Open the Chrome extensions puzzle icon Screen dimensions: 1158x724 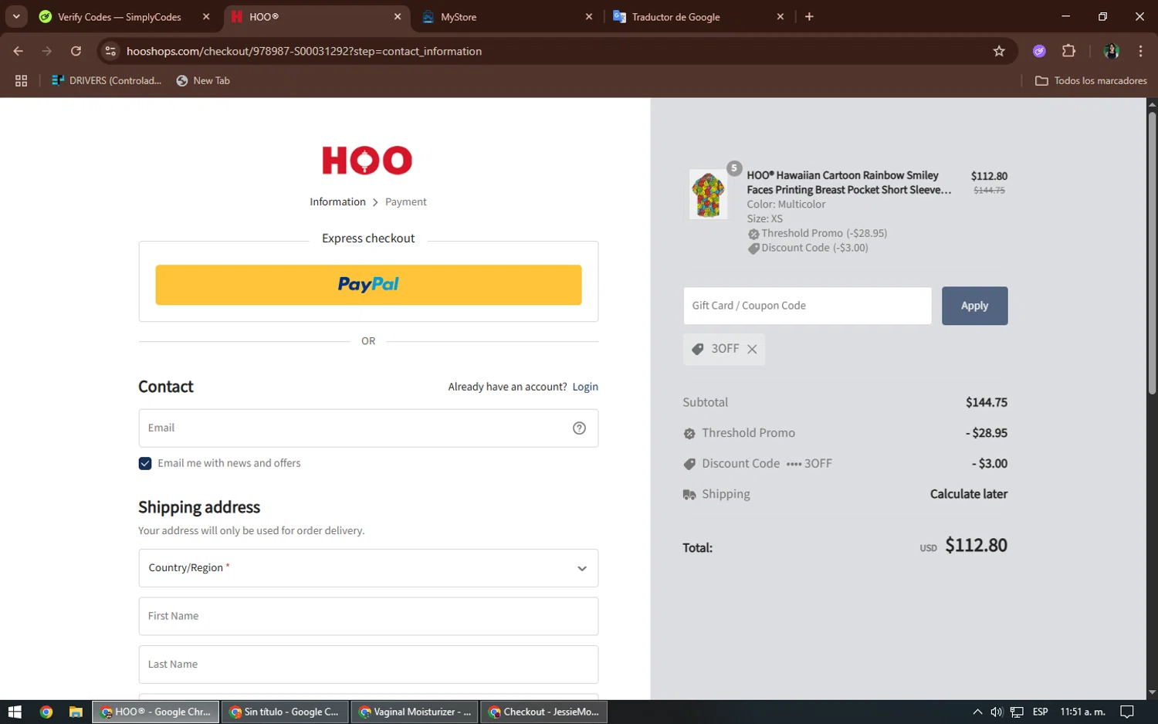[1068, 51]
